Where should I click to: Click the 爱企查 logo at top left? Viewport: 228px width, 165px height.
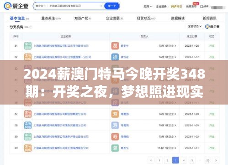coord(16,6)
